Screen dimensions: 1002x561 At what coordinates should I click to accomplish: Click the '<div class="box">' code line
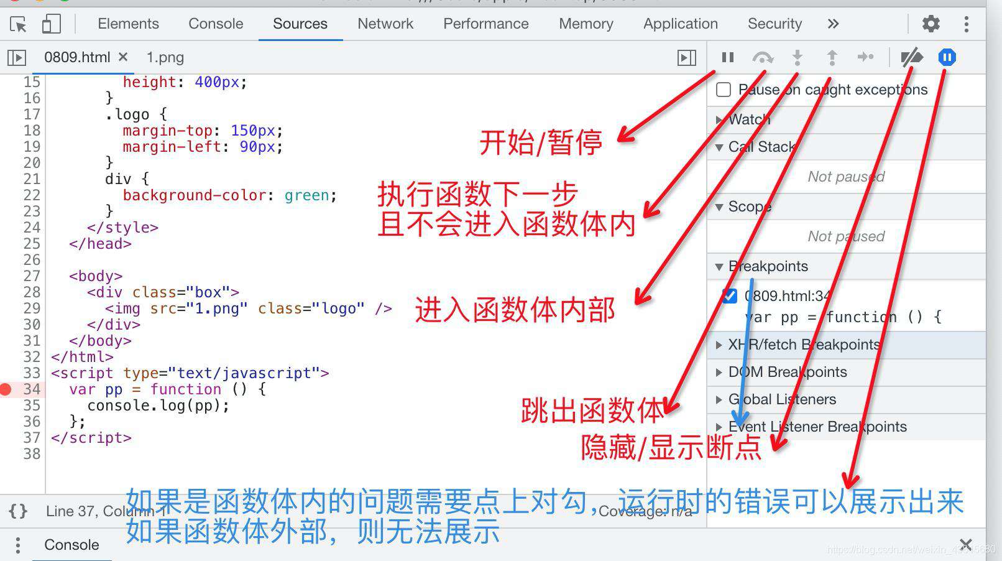click(163, 292)
